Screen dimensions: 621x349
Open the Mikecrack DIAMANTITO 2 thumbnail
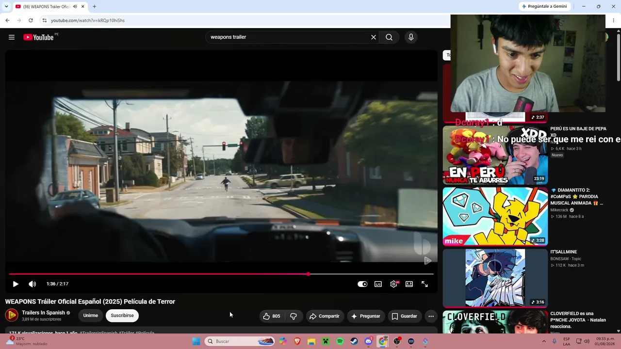[495, 217]
